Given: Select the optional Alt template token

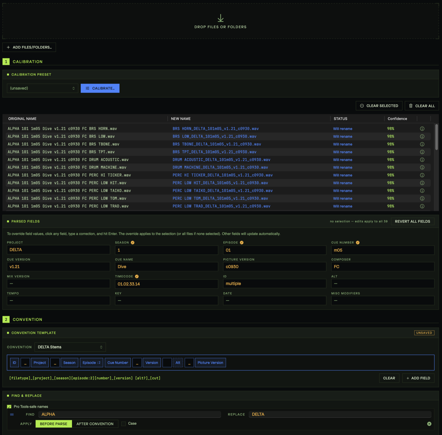Looking at the screenshot, I should (x=178, y=363).
